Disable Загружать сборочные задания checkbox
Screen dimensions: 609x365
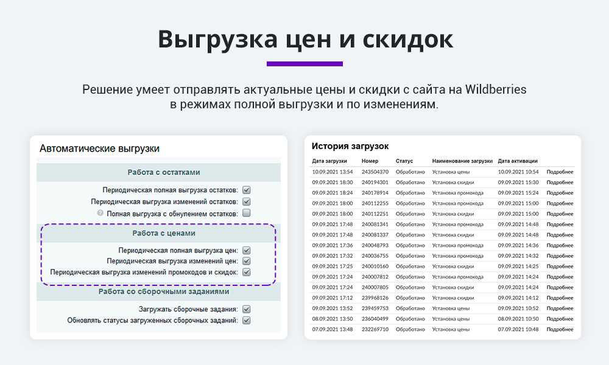point(247,309)
